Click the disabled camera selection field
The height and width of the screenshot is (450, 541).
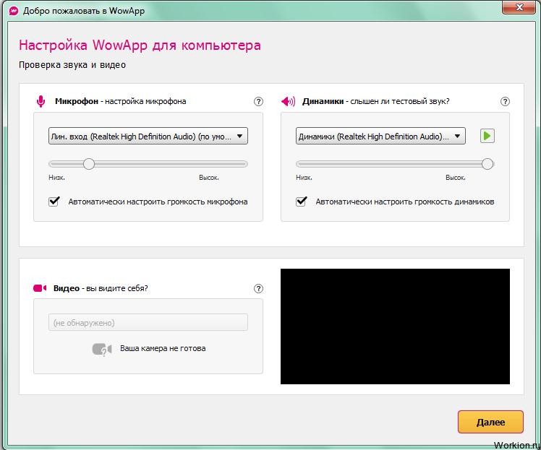[x=148, y=322]
